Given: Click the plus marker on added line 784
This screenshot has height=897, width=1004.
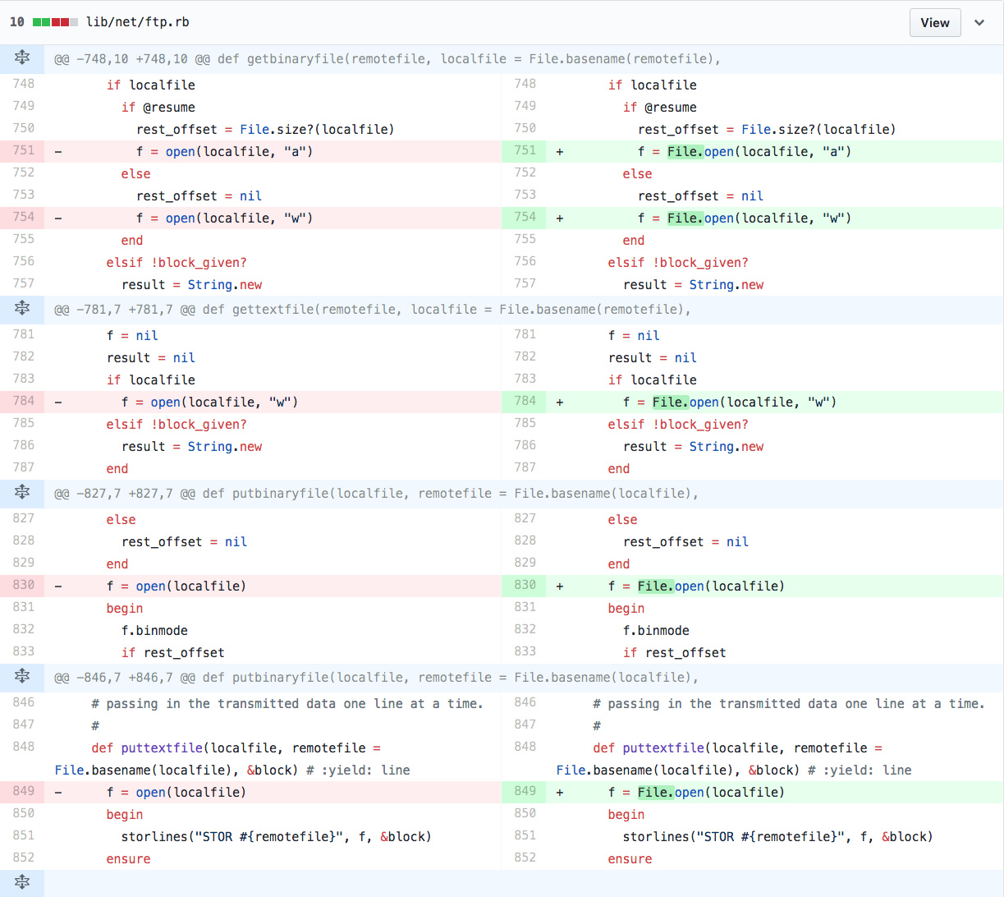Looking at the screenshot, I should (x=560, y=402).
